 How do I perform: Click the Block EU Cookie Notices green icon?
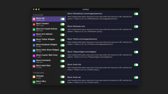click(x=34, y=29)
